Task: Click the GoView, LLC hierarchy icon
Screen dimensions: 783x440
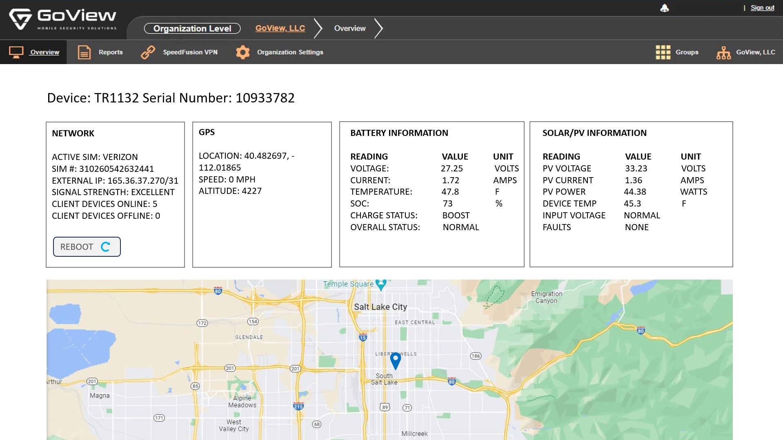Action: click(x=723, y=53)
